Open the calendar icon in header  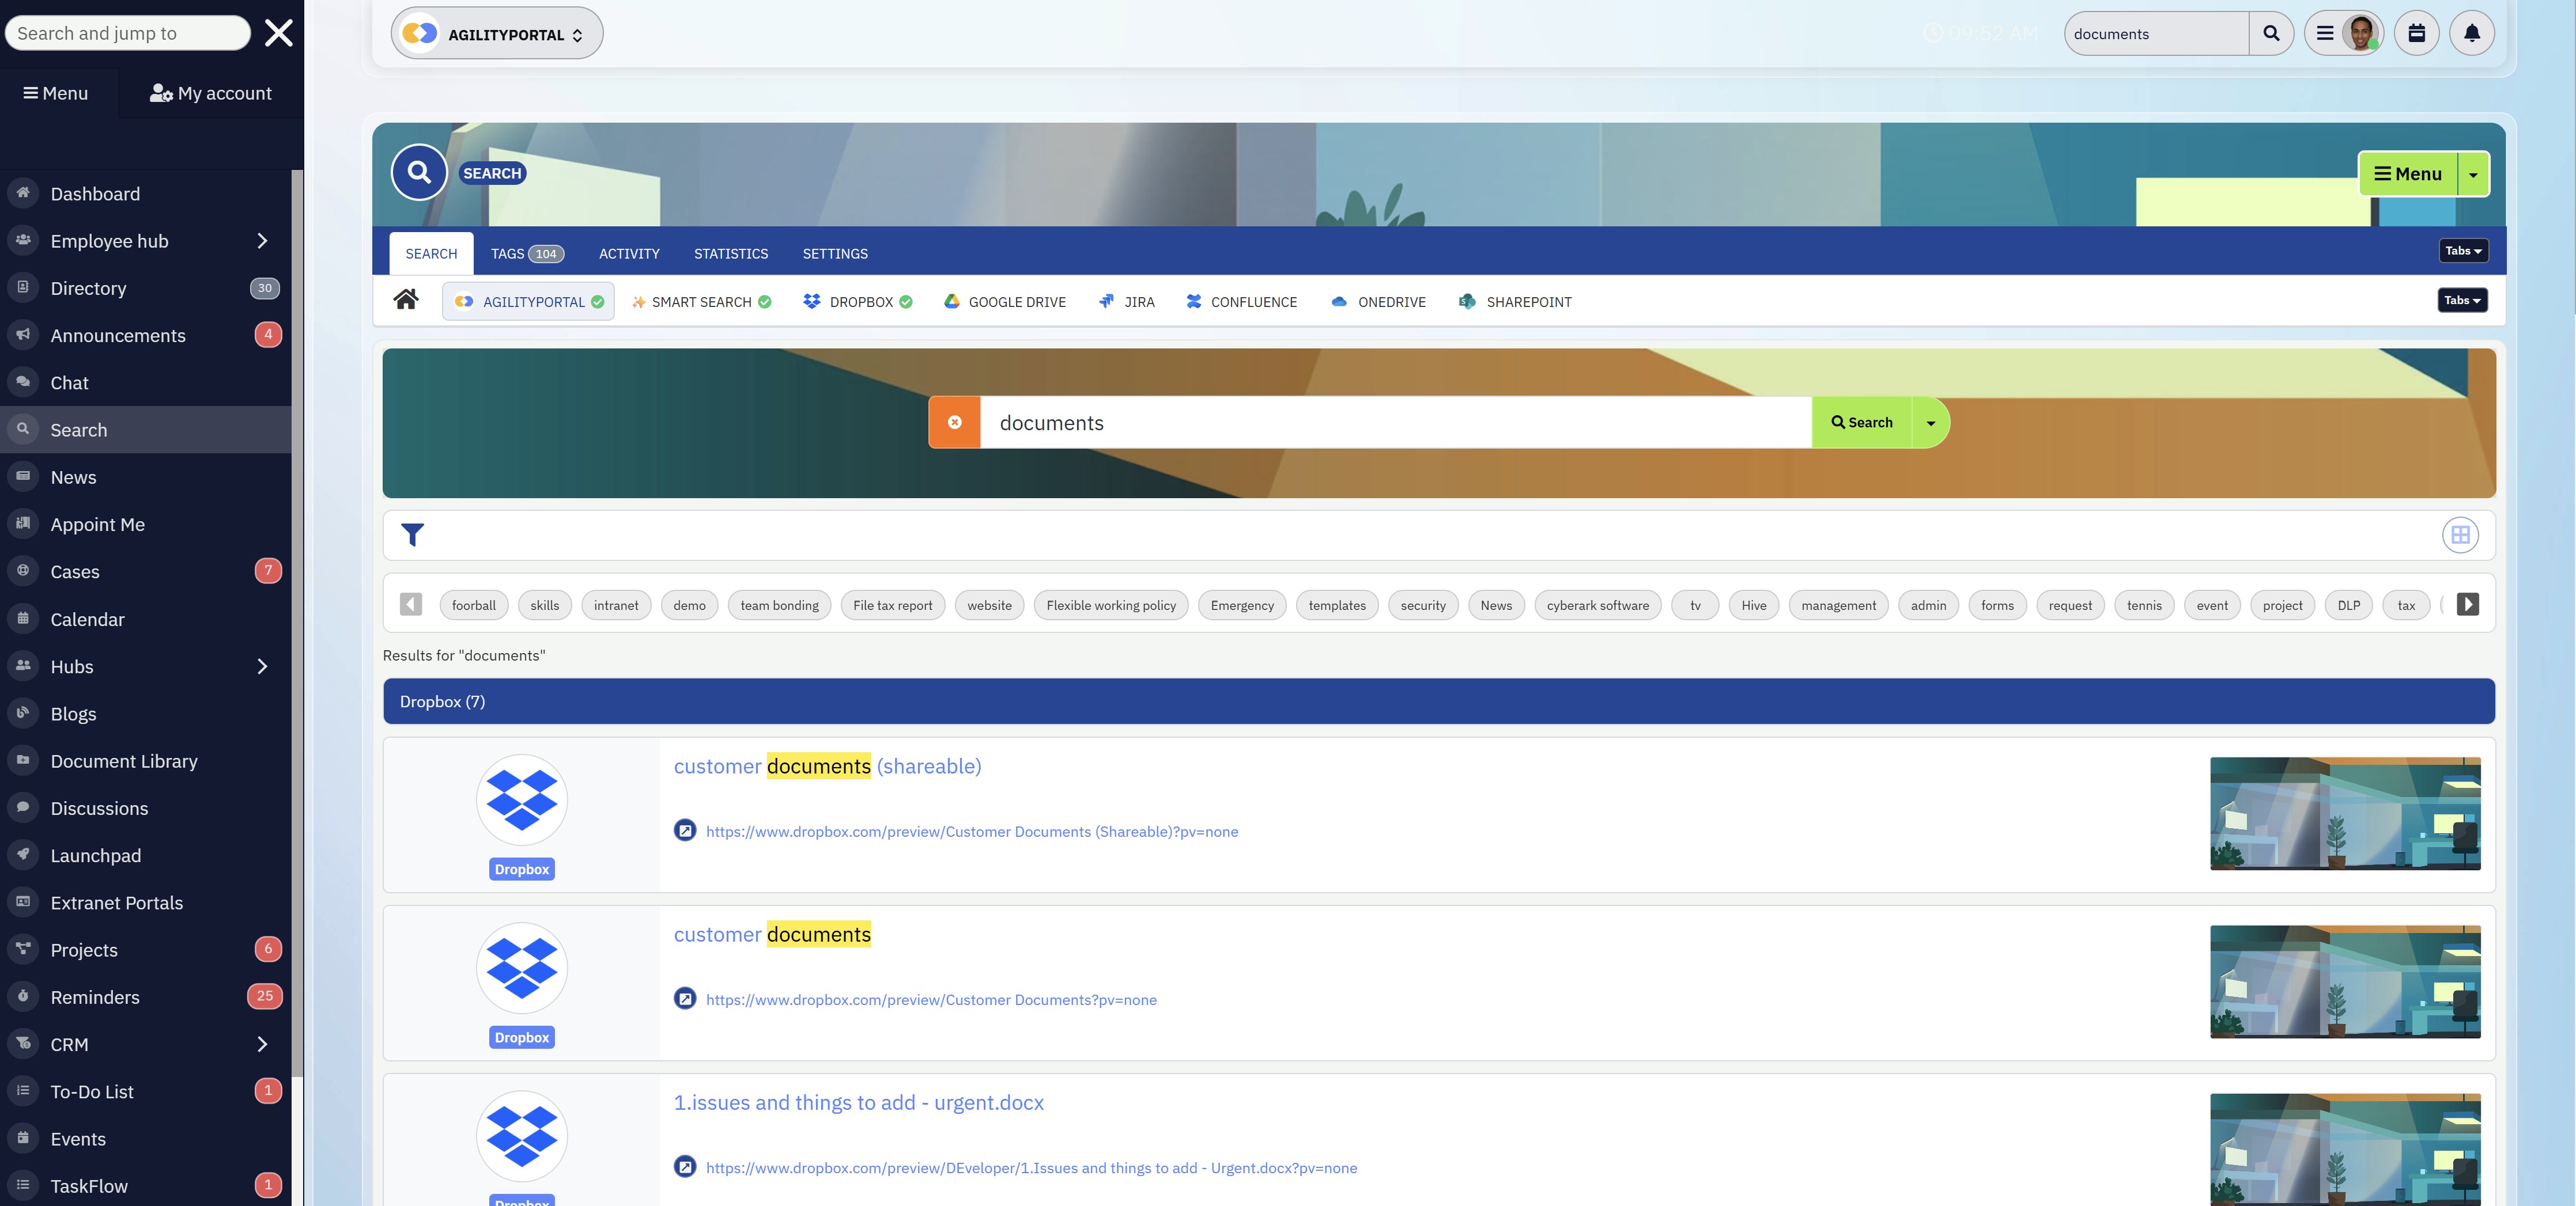(2416, 33)
